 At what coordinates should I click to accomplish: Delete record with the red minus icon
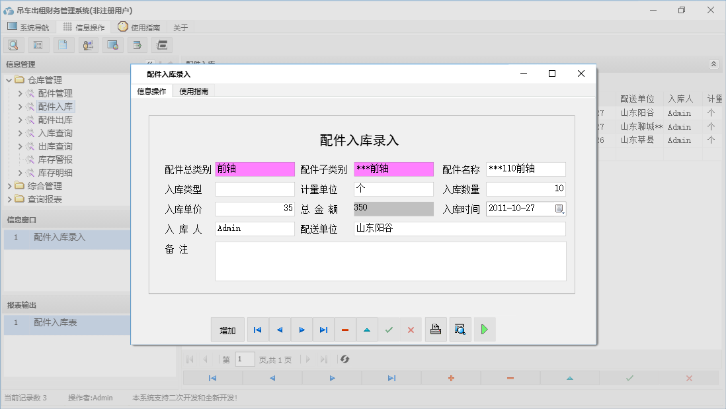click(345, 329)
